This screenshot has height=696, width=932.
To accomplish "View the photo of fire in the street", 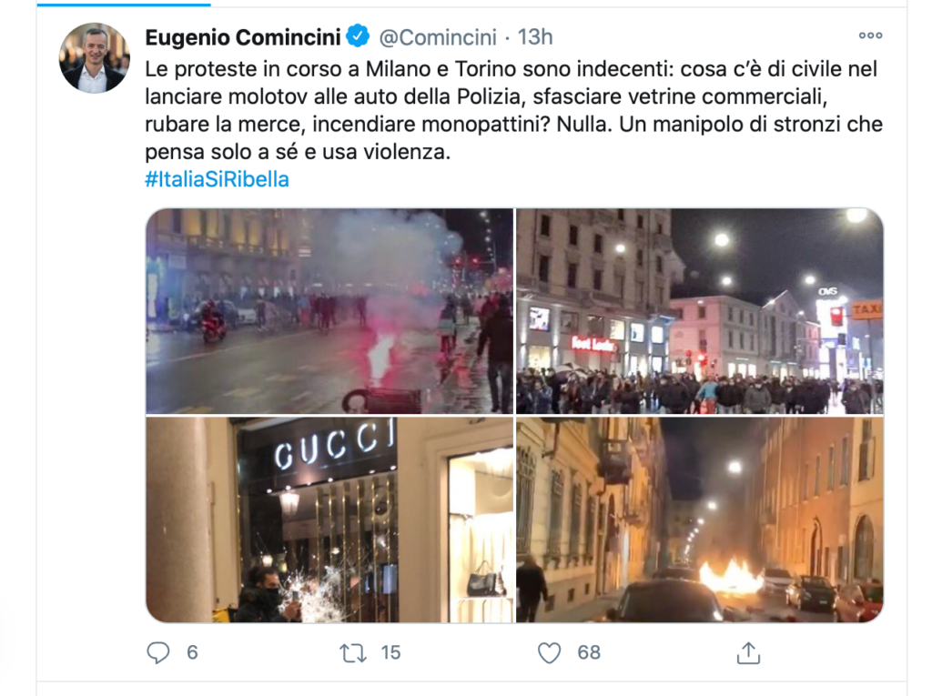I will 700,519.
